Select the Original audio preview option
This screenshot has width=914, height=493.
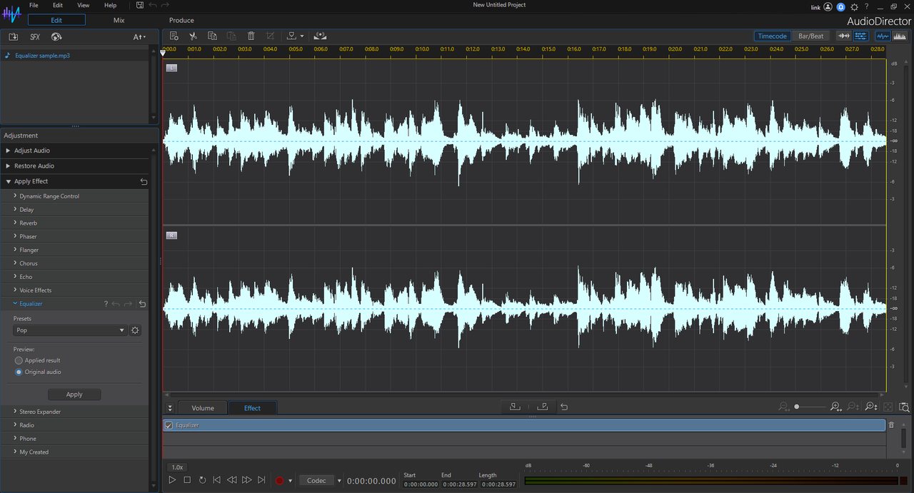(x=19, y=372)
